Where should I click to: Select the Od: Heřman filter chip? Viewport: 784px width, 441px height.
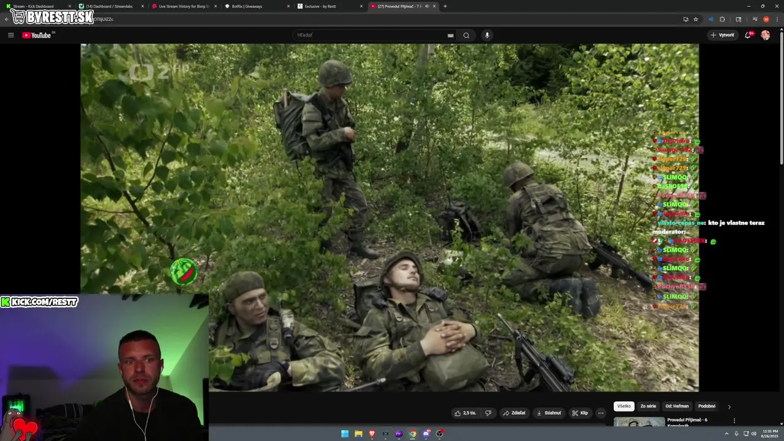tap(677, 406)
